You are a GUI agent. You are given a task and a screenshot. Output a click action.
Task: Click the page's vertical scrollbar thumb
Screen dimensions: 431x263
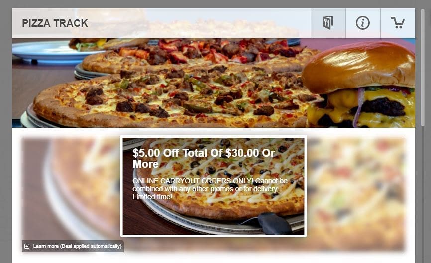[423, 68]
